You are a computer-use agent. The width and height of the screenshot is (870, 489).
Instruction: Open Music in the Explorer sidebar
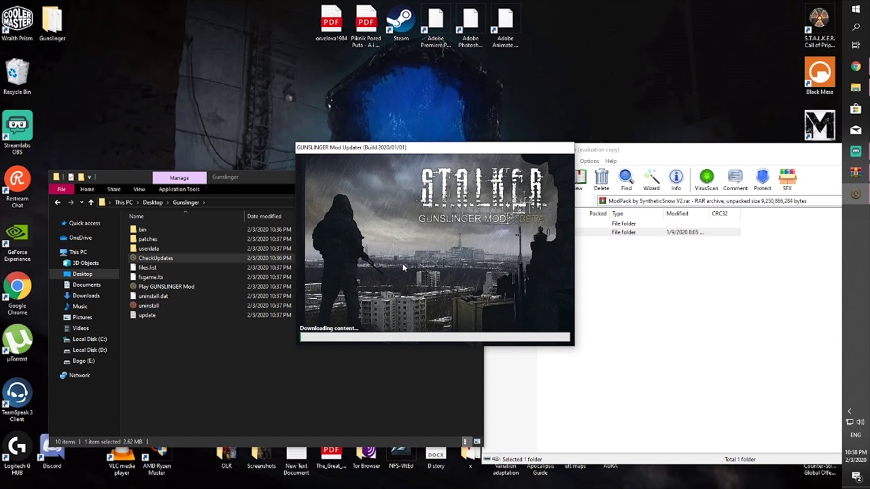pos(80,306)
